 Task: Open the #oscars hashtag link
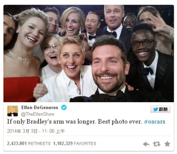pos(155,122)
